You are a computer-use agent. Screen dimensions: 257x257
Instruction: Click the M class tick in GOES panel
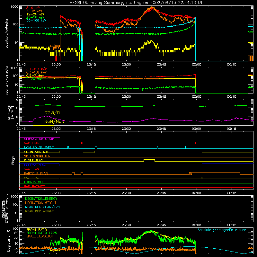(x=17, y=100)
